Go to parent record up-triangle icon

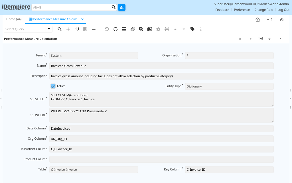(175, 29)
